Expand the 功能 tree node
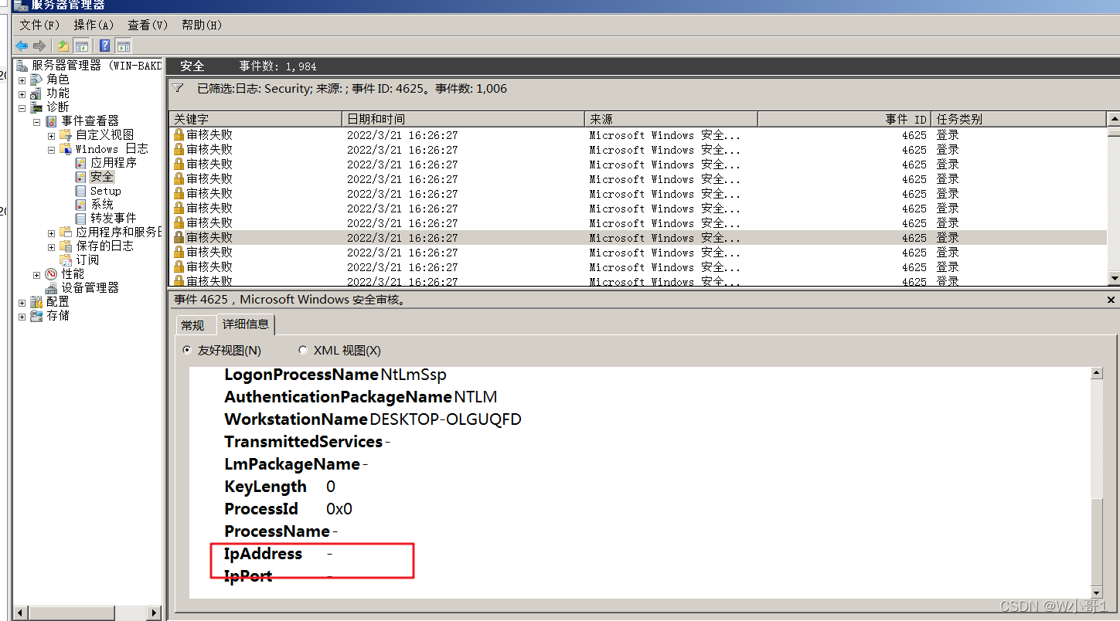1120x621 pixels. [22, 94]
